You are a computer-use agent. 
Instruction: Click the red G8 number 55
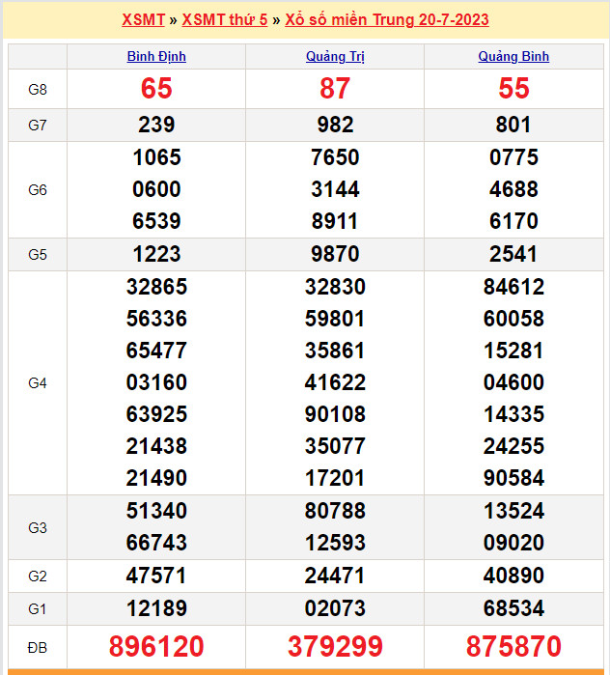coord(513,89)
